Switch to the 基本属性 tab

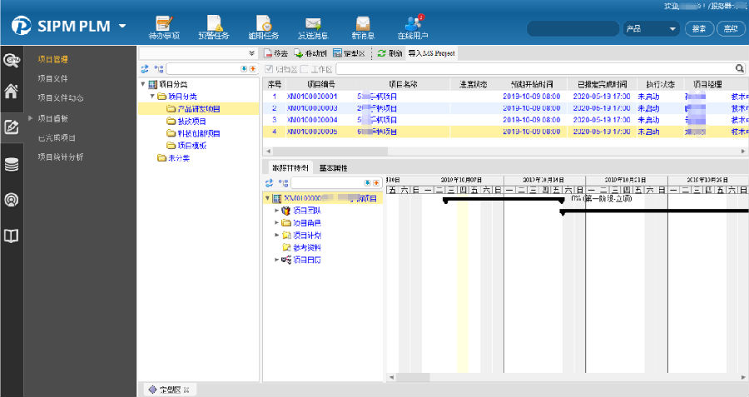point(333,167)
